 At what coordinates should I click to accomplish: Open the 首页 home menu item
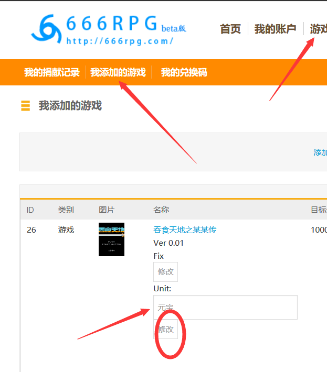[230, 29]
